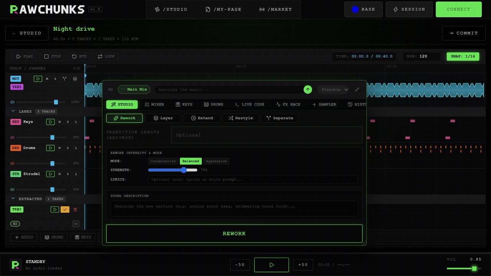Toggle the LOOP button in the transport
Screen dimensions: 491x276
(106, 56)
